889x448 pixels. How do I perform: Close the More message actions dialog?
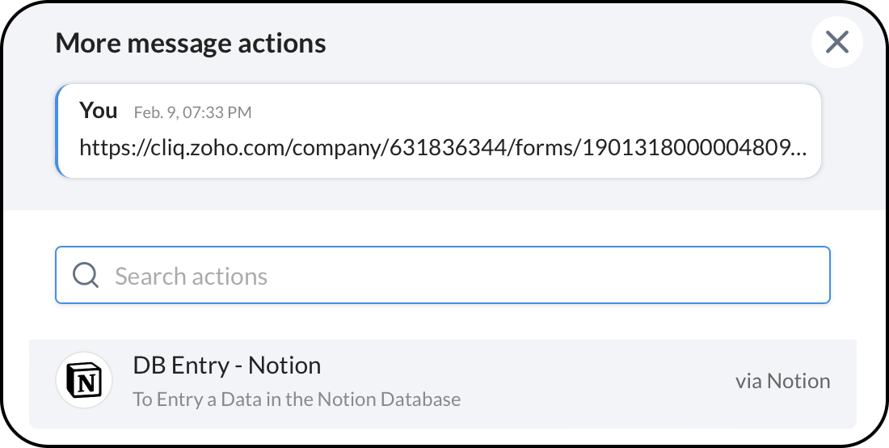click(x=836, y=42)
